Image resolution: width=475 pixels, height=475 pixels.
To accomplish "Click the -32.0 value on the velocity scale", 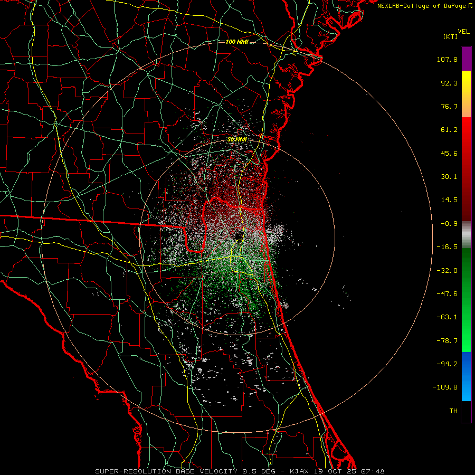I will point(447,271).
